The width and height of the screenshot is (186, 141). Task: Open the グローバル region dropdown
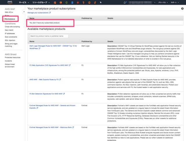pyautogui.click(x=163, y=2)
